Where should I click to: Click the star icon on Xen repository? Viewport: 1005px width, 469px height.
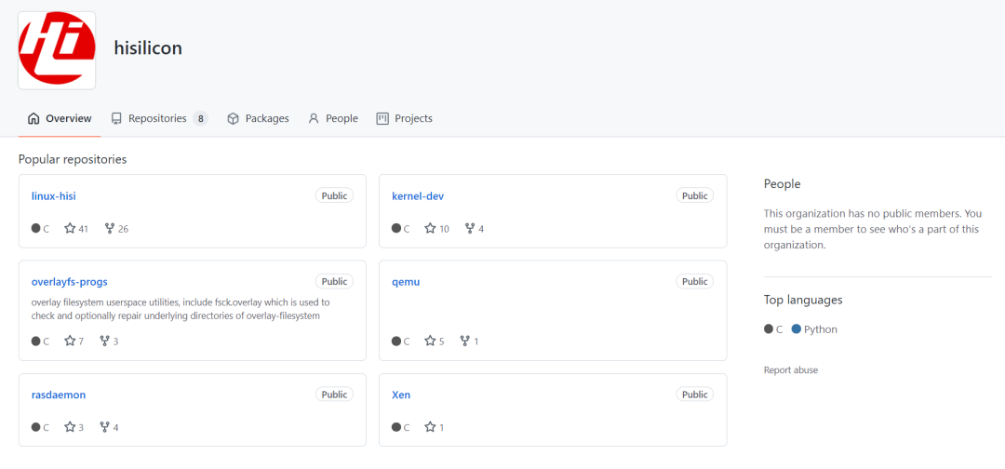click(x=430, y=427)
